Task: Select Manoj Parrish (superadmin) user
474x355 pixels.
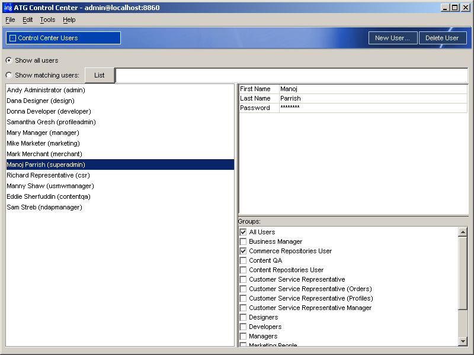Action: [x=120, y=164]
